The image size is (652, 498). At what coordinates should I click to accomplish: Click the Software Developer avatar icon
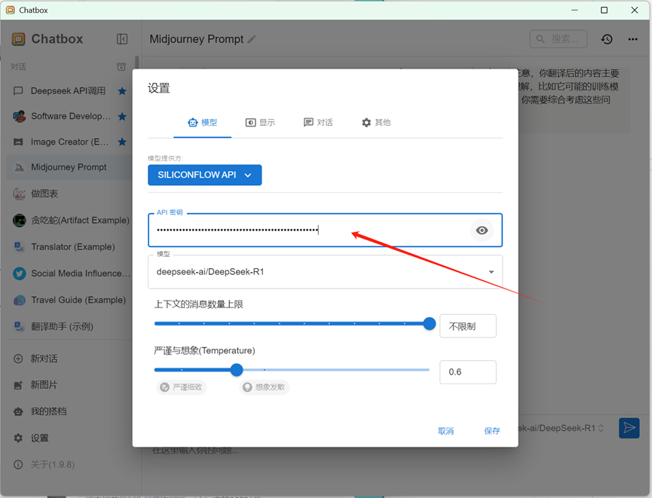[19, 116]
